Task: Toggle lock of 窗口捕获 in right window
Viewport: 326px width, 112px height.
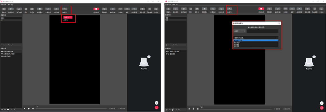Action: tap(169, 54)
